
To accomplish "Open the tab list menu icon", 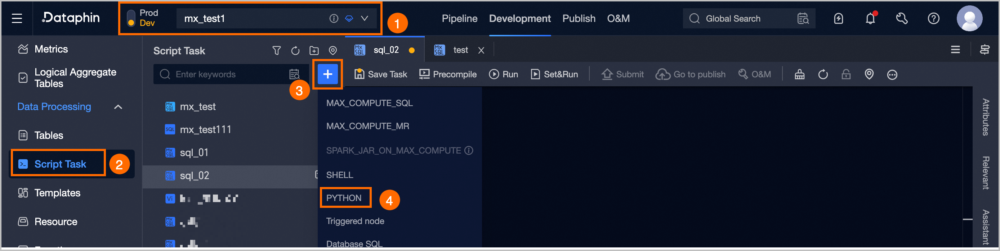I will click(x=955, y=49).
